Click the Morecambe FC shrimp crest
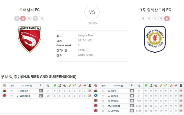Image resolution: width=184 pixels, height=115 pixels. point(29,39)
